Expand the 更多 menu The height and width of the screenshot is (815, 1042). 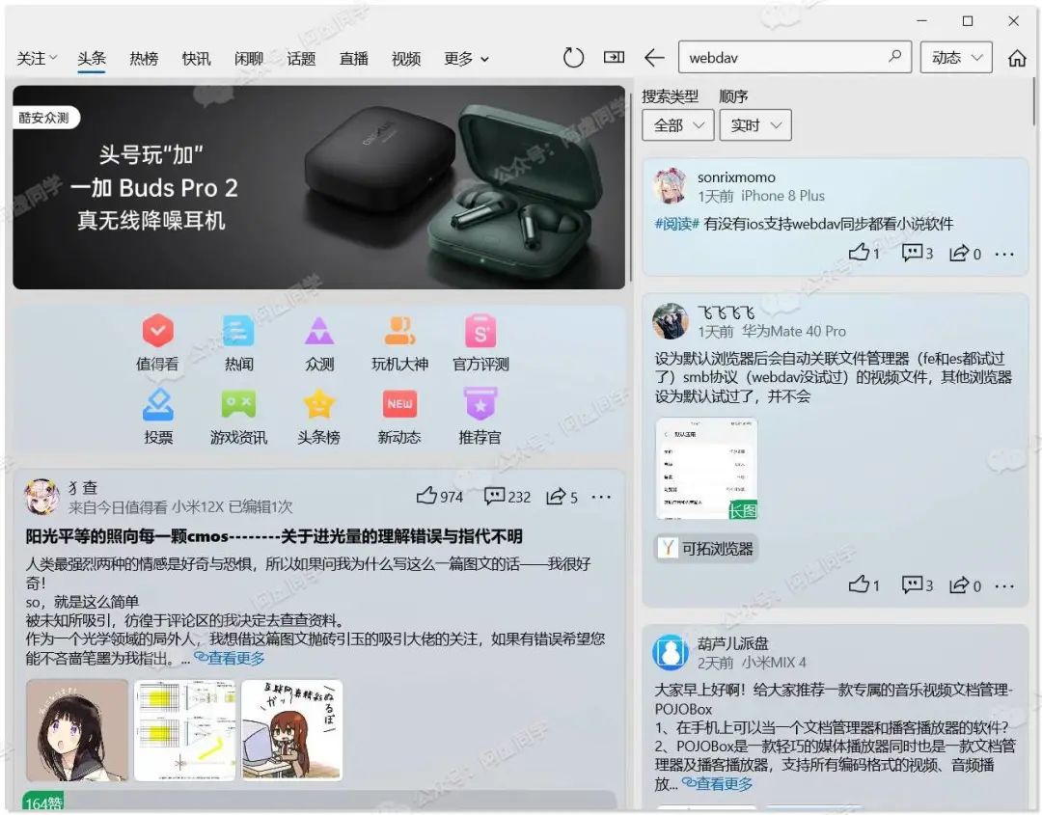pos(467,59)
